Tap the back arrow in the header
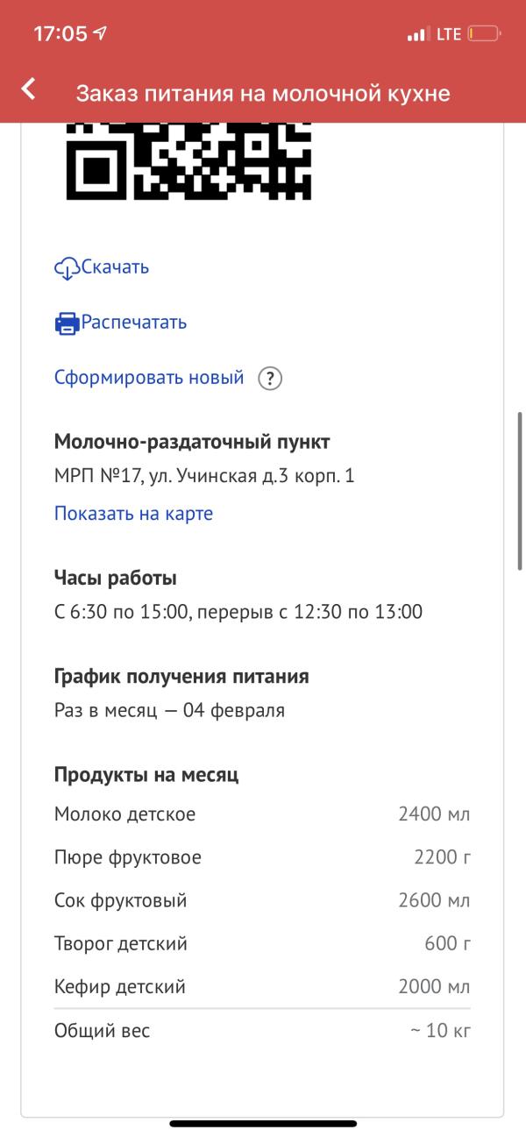 [29, 89]
